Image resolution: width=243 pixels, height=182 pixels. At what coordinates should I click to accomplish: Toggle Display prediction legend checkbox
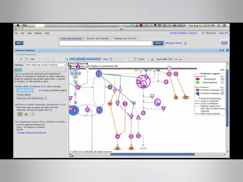pyautogui.click(x=40, y=90)
